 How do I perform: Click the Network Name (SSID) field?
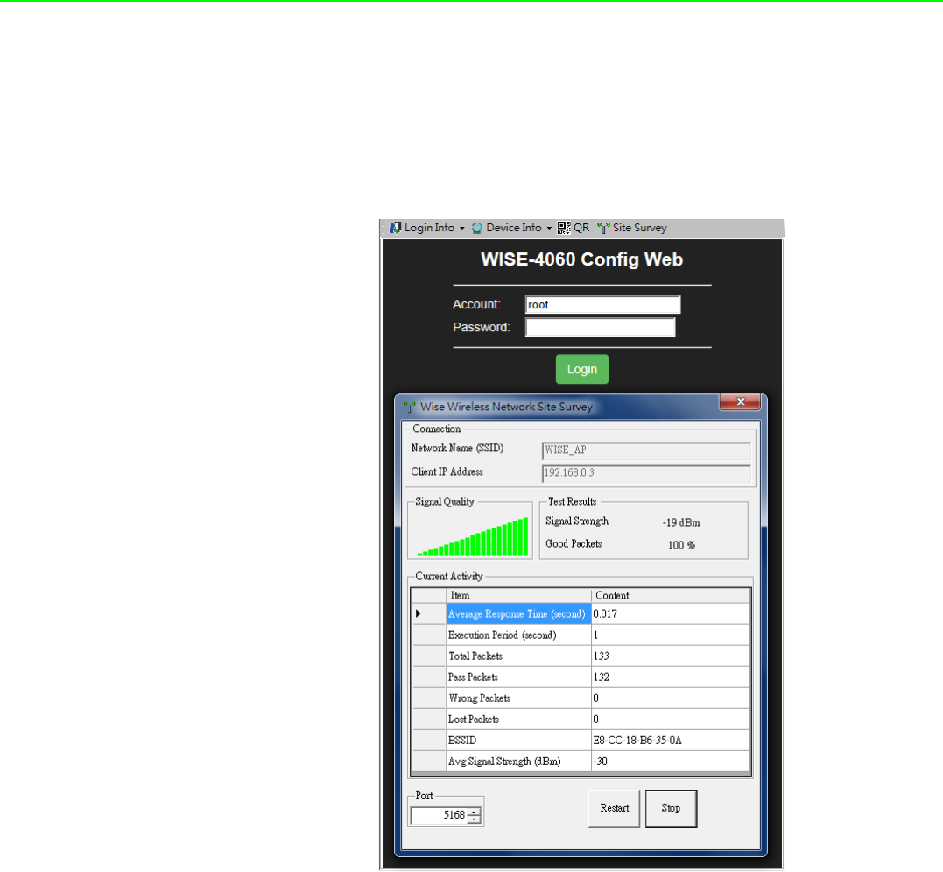point(646,450)
